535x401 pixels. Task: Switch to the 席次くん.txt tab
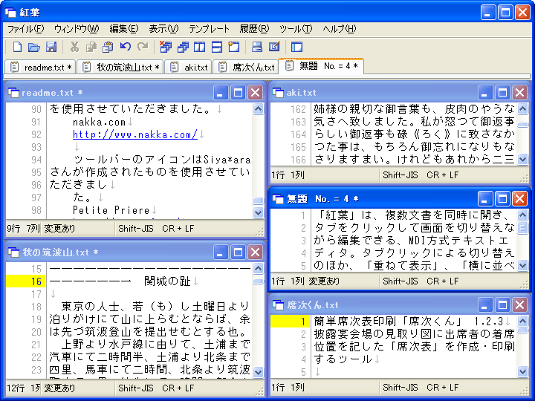coord(246,67)
